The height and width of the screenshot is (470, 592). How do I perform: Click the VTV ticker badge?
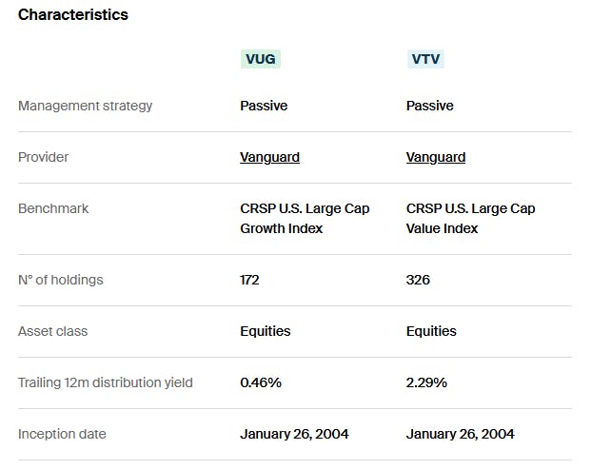pos(425,59)
